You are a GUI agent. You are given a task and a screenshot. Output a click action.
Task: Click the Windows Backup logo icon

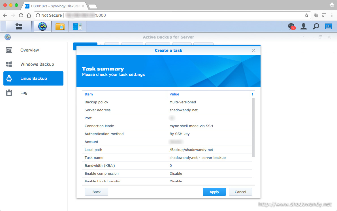(9, 64)
